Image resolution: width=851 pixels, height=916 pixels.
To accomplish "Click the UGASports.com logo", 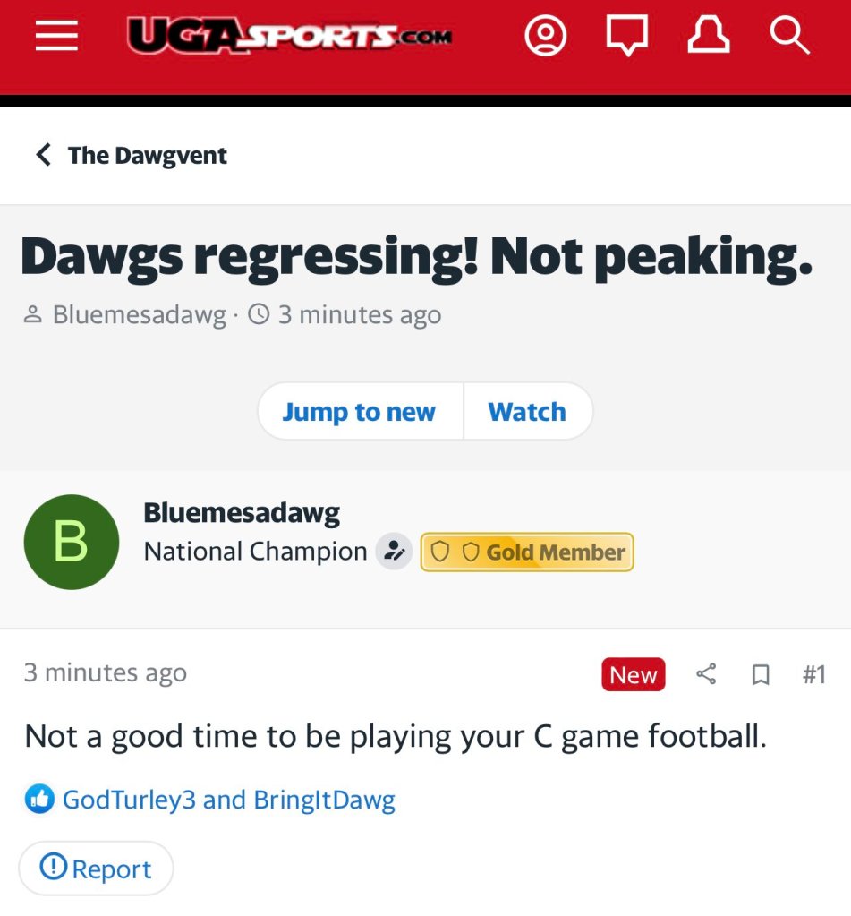I will click(290, 36).
